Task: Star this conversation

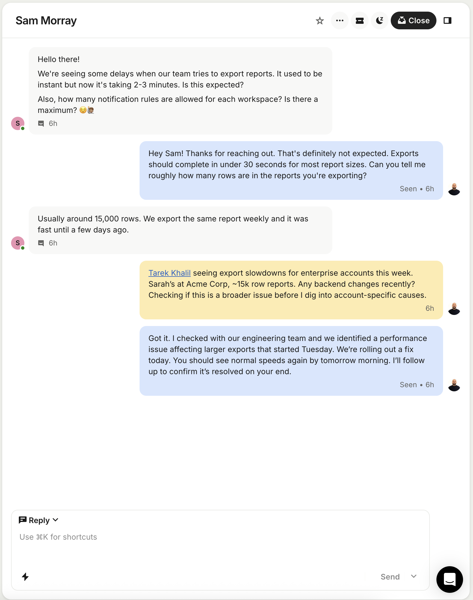Action: click(320, 20)
